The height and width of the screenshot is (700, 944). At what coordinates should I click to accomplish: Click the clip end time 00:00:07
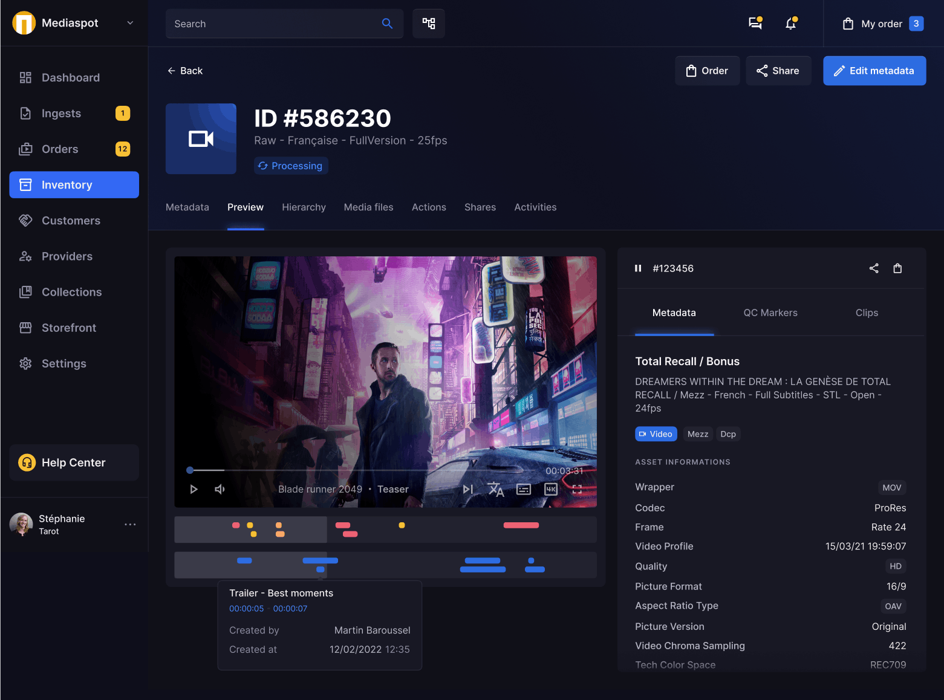pyautogui.click(x=290, y=609)
